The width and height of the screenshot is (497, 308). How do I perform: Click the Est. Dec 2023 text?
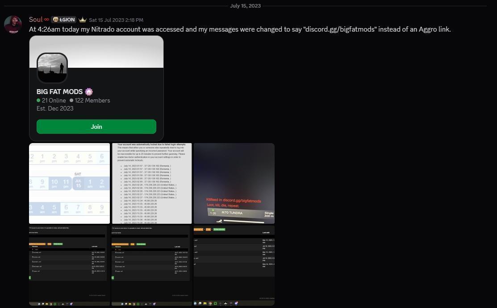pos(55,108)
